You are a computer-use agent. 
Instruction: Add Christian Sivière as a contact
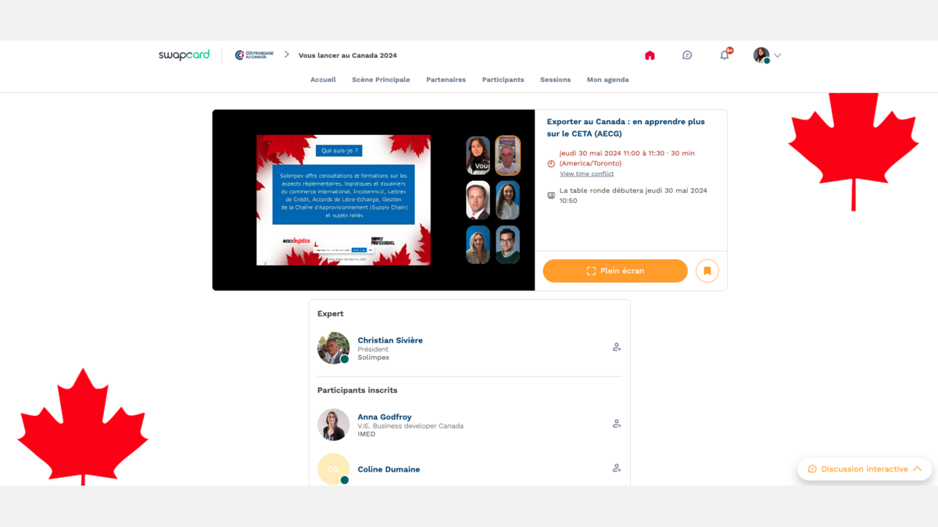click(617, 347)
